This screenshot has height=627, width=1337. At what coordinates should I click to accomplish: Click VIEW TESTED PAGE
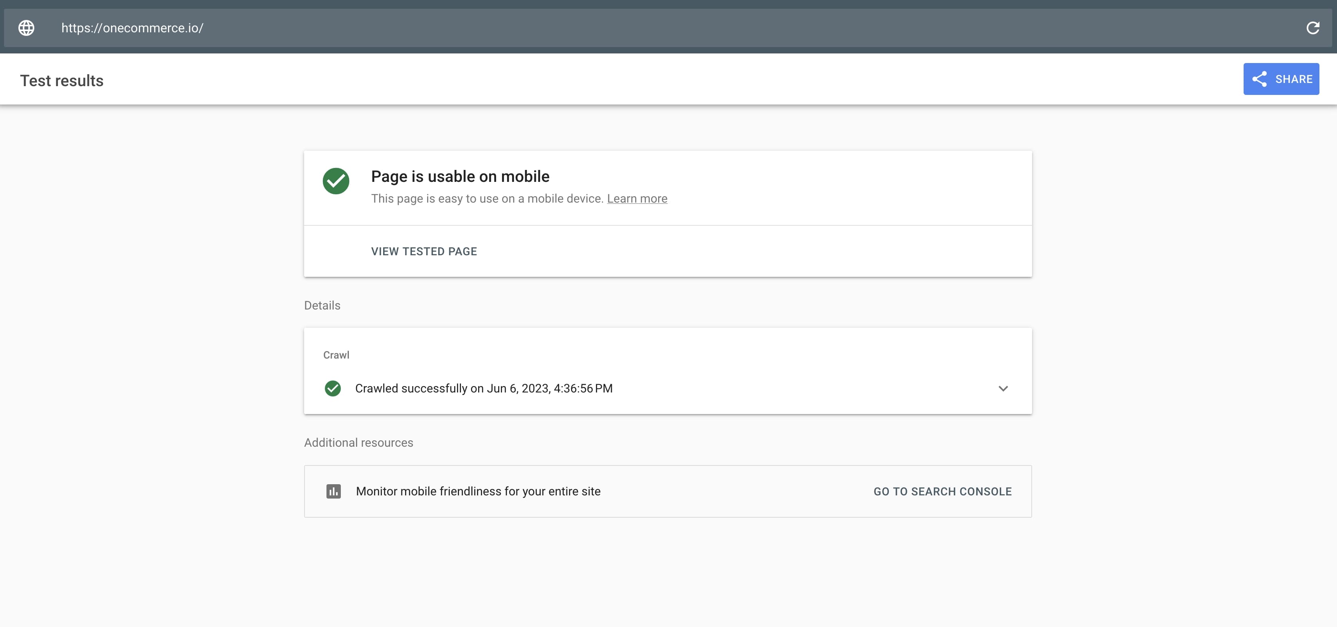(x=423, y=252)
